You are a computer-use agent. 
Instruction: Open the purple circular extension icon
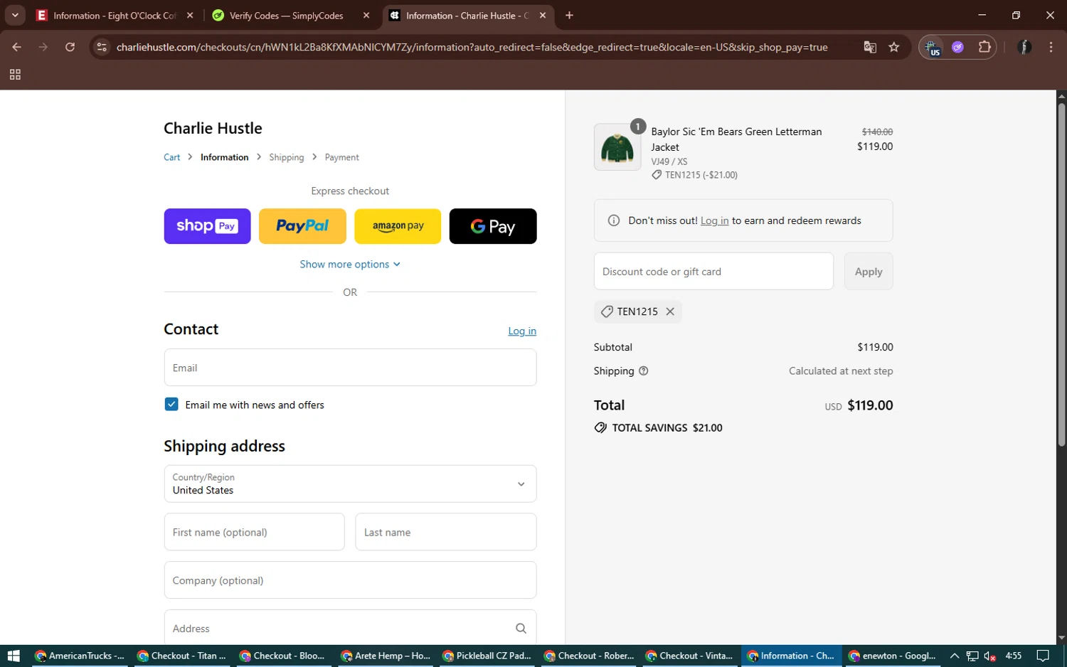957,47
